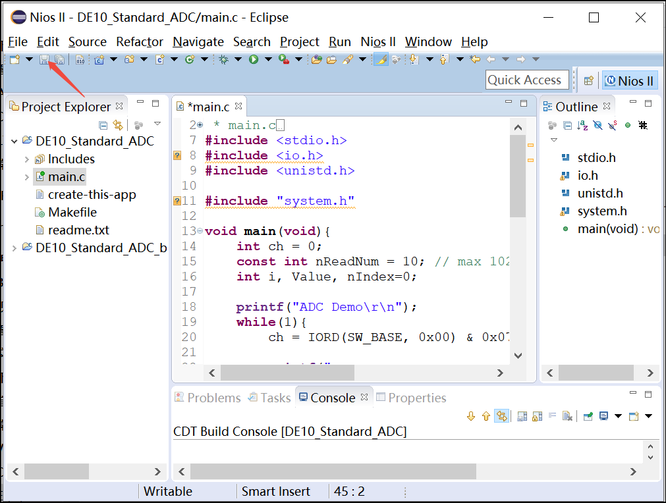Click the Last Edit Location icon
Screen dimensions: 666x503
pos(475,59)
